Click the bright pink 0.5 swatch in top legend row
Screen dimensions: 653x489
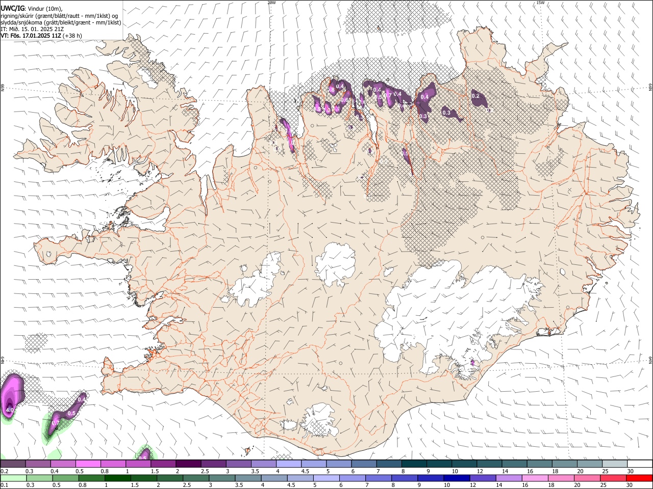[x=88, y=464]
